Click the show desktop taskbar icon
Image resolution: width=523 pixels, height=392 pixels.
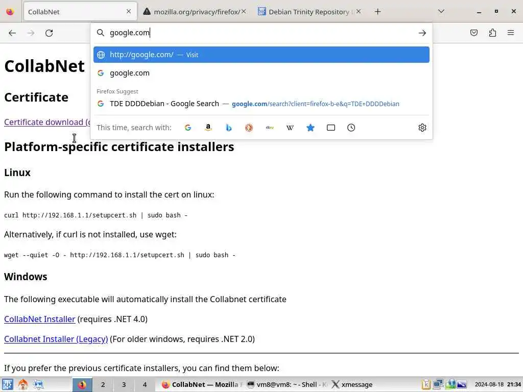tap(38, 385)
